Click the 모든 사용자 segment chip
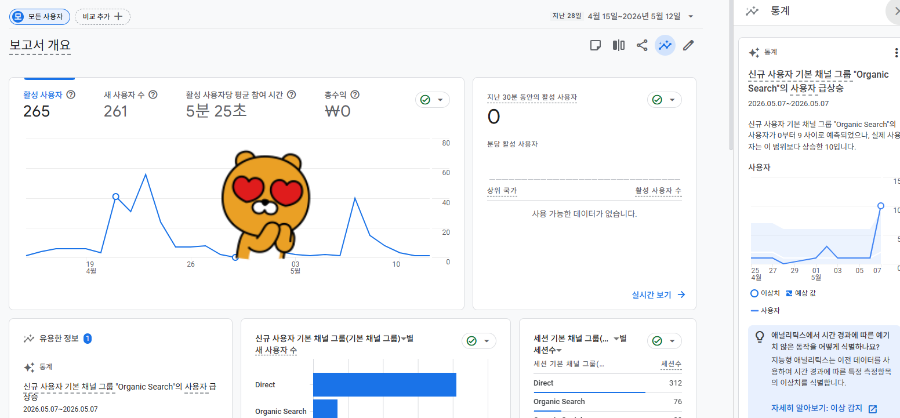Screen dimensions: 900x418 [39, 16]
